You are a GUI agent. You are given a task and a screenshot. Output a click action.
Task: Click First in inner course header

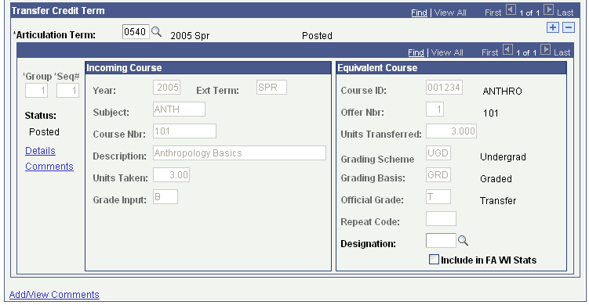490,52
